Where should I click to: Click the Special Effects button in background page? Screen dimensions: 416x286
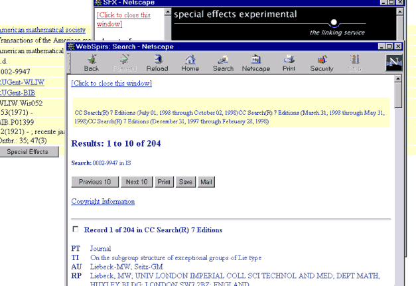[28, 152]
